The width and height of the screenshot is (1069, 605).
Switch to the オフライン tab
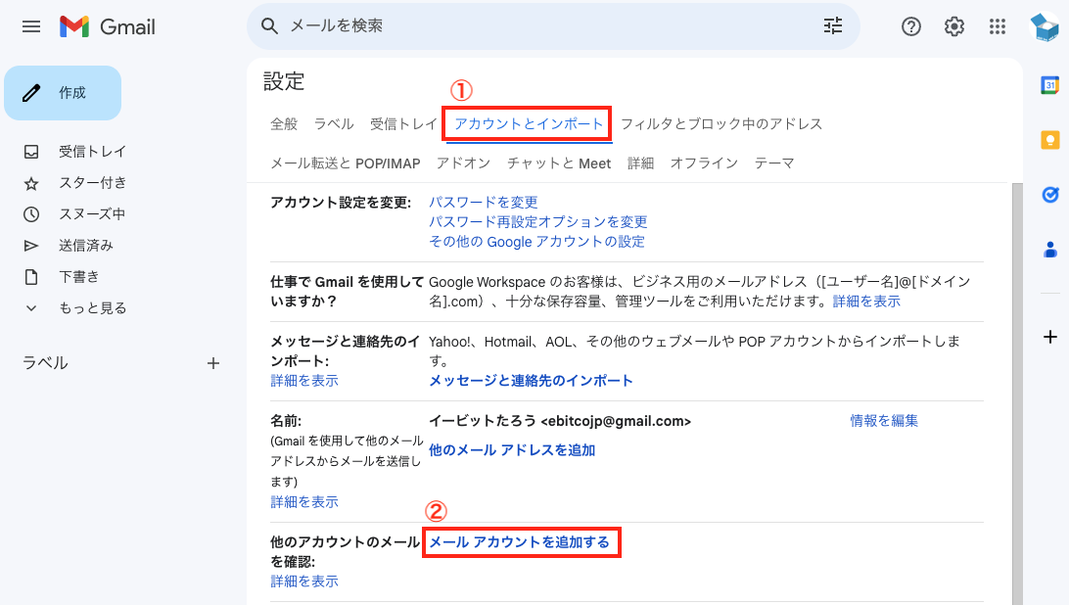pyautogui.click(x=704, y=163)
